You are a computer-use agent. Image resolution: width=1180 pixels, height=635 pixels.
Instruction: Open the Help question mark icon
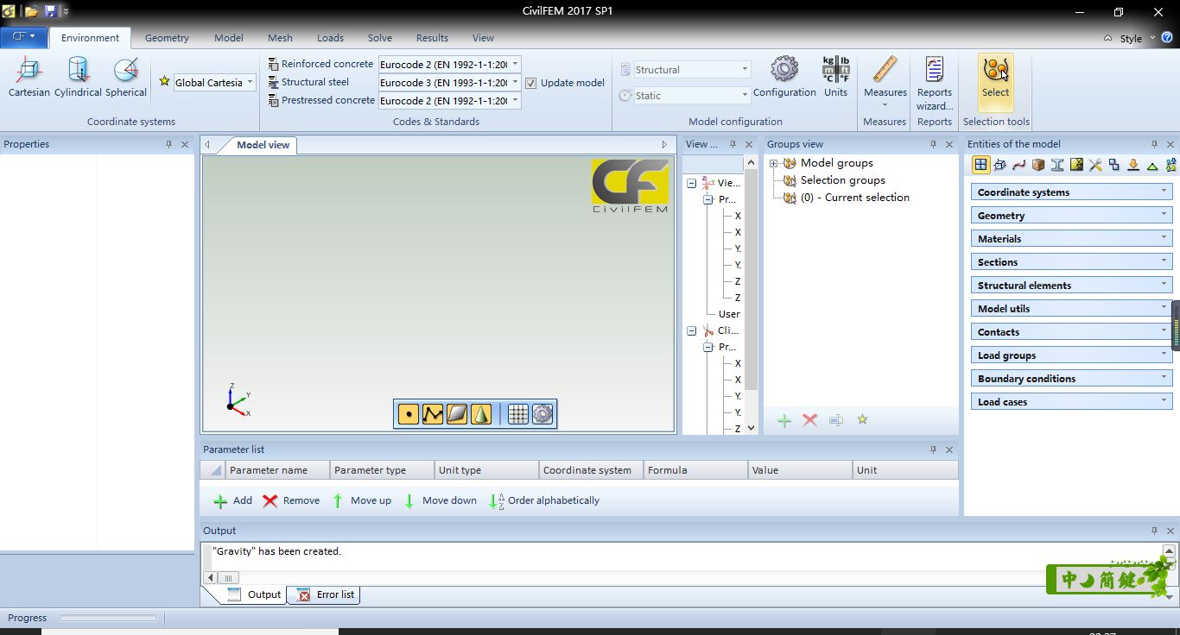coord(1167,38)
